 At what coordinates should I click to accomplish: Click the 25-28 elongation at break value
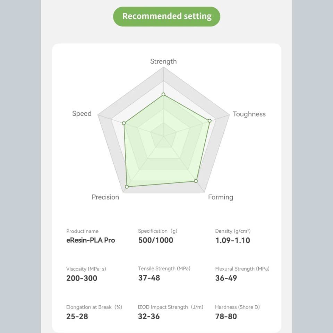77,316
